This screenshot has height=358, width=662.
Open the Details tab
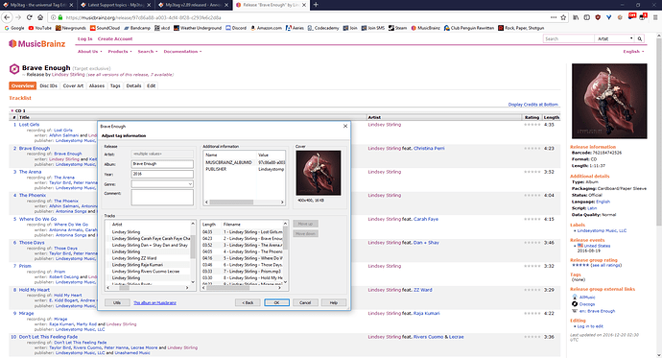coord(133,85)
